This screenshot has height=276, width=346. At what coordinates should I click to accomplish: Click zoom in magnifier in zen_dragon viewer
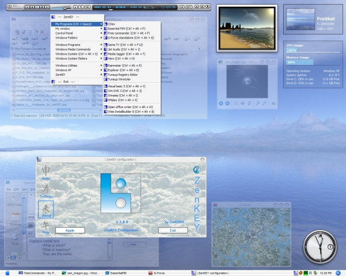258,103
